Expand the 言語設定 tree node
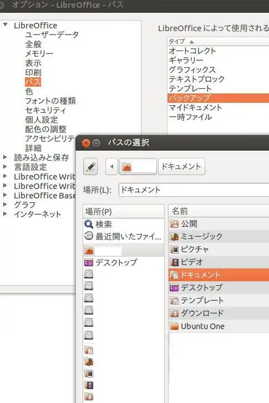 tap(5, 167)
